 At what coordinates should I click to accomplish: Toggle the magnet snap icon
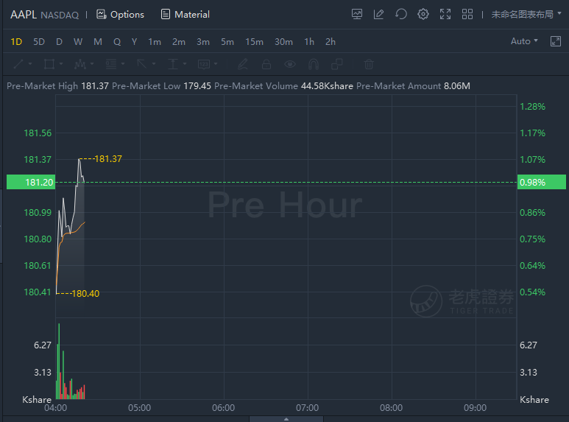[x=314, y=64]
